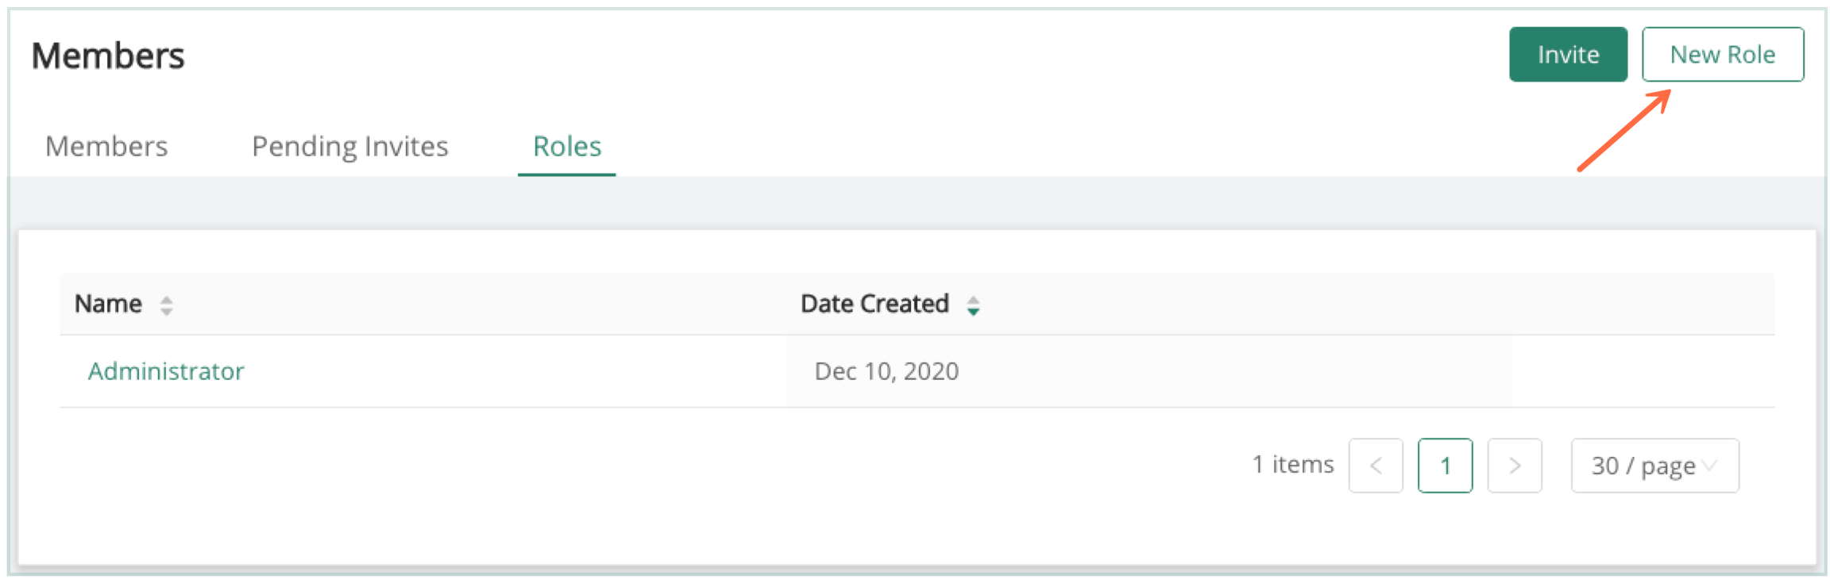
Task: Go to previous page with left arrow
Action: point(1376,466)
